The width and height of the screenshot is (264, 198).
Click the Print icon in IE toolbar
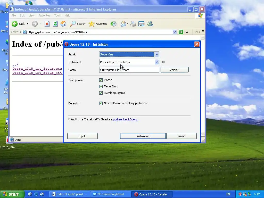coord(133,24)
